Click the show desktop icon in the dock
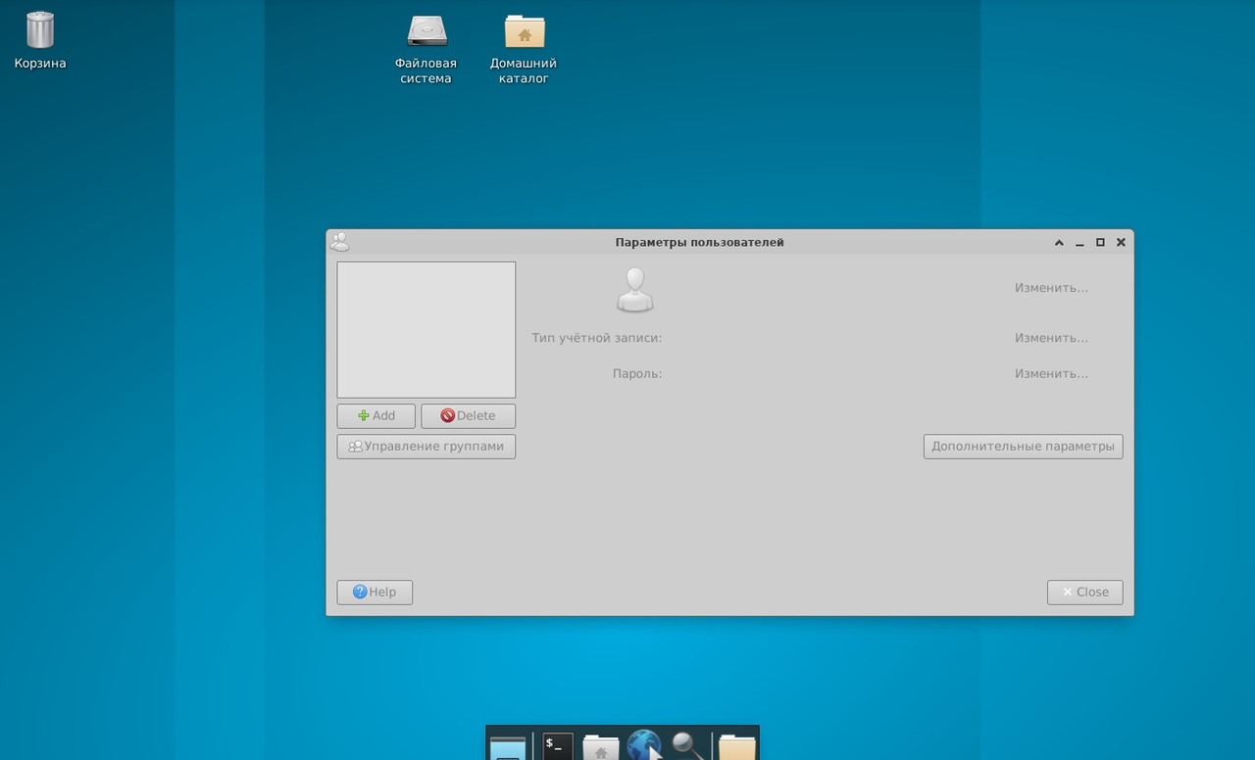 [x=508, y=747]
